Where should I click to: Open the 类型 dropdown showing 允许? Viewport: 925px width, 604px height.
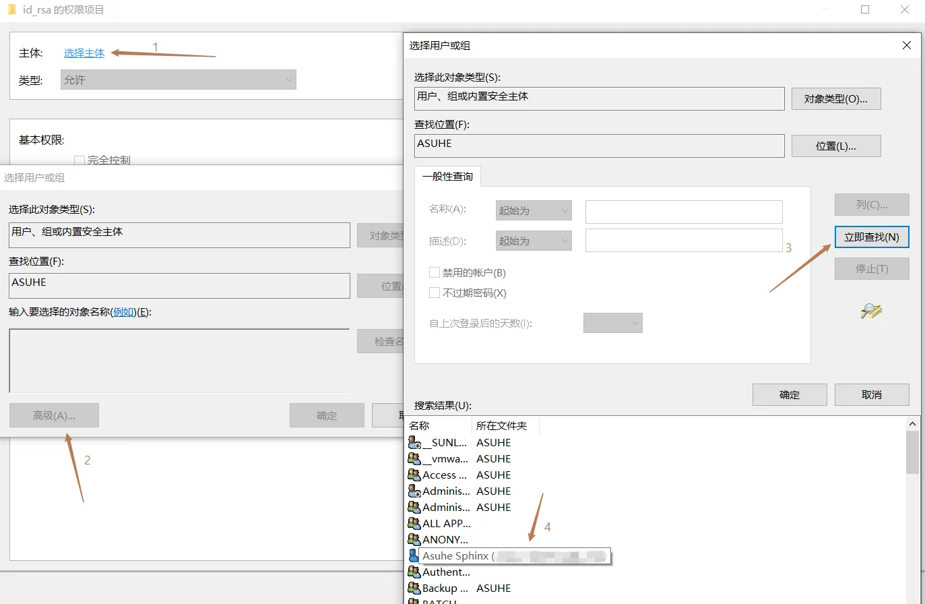point(179,80)
